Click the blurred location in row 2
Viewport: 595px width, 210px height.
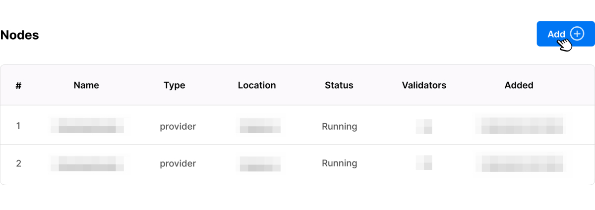(260, 163)
